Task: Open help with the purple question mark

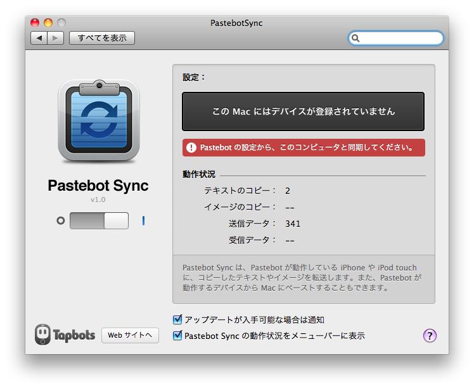Action: (x=430, y=336)
